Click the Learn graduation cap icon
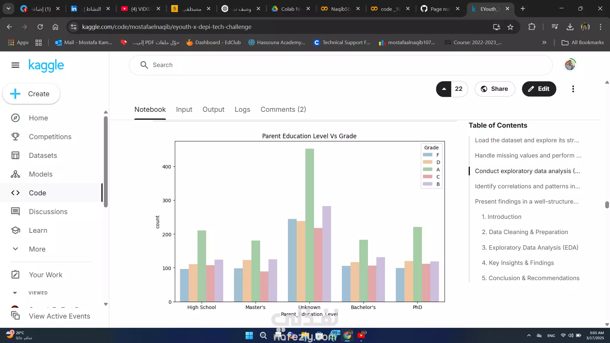Image resolution: width=610 pixels, height=343 pixels. pyautogui.click(x=15, y=230)
